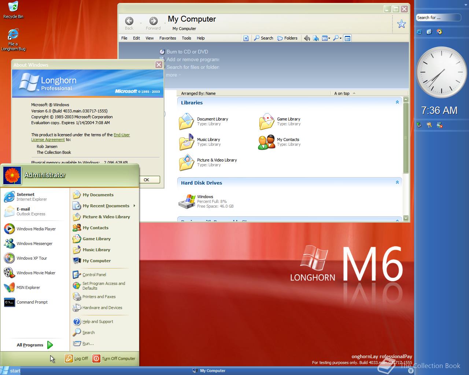Click the scrollbar down arrow in My Computer
Screen dimensions: 469x375
tap(406, 218)
